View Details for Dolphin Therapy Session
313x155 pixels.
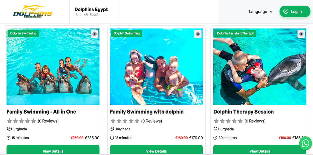coord(260,151)
